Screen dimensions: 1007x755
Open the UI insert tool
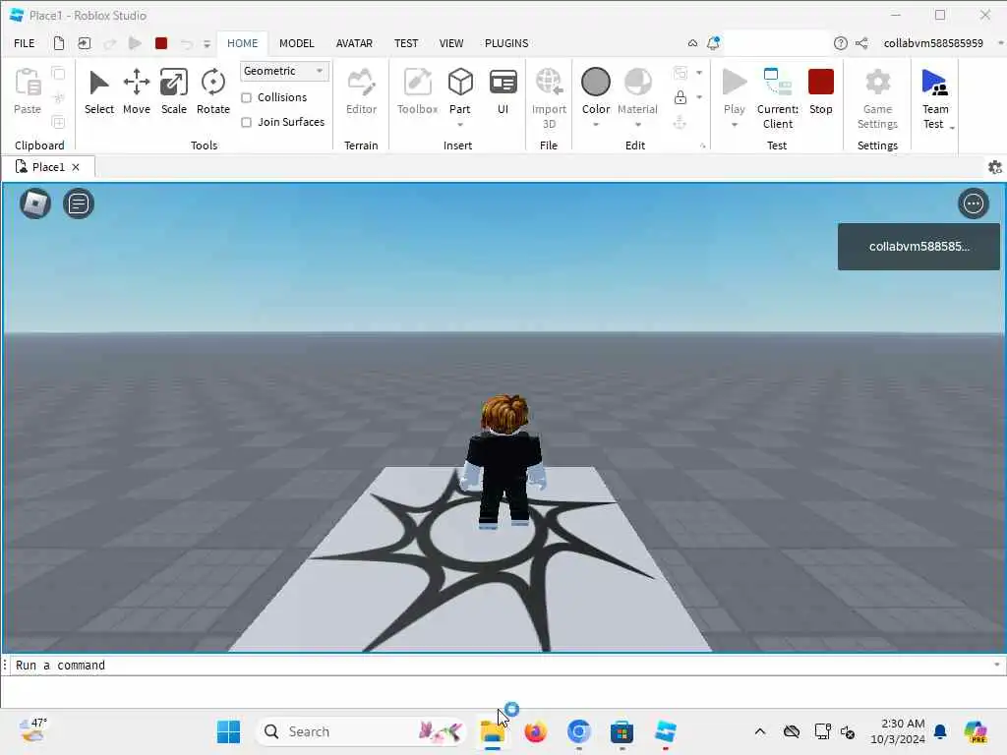(503, 91)
